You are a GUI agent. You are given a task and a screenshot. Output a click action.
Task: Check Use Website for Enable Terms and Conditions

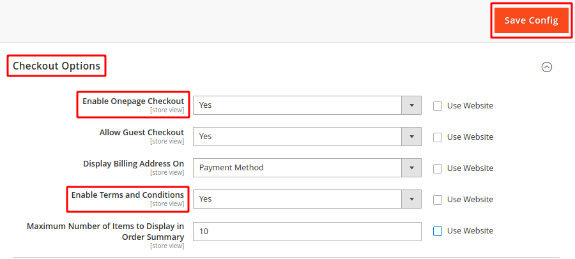tap(438, 200)
